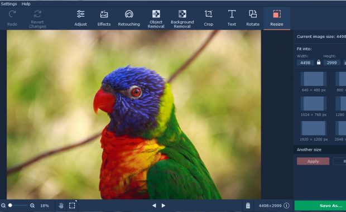Click the trash delete icon

(248, 206)
